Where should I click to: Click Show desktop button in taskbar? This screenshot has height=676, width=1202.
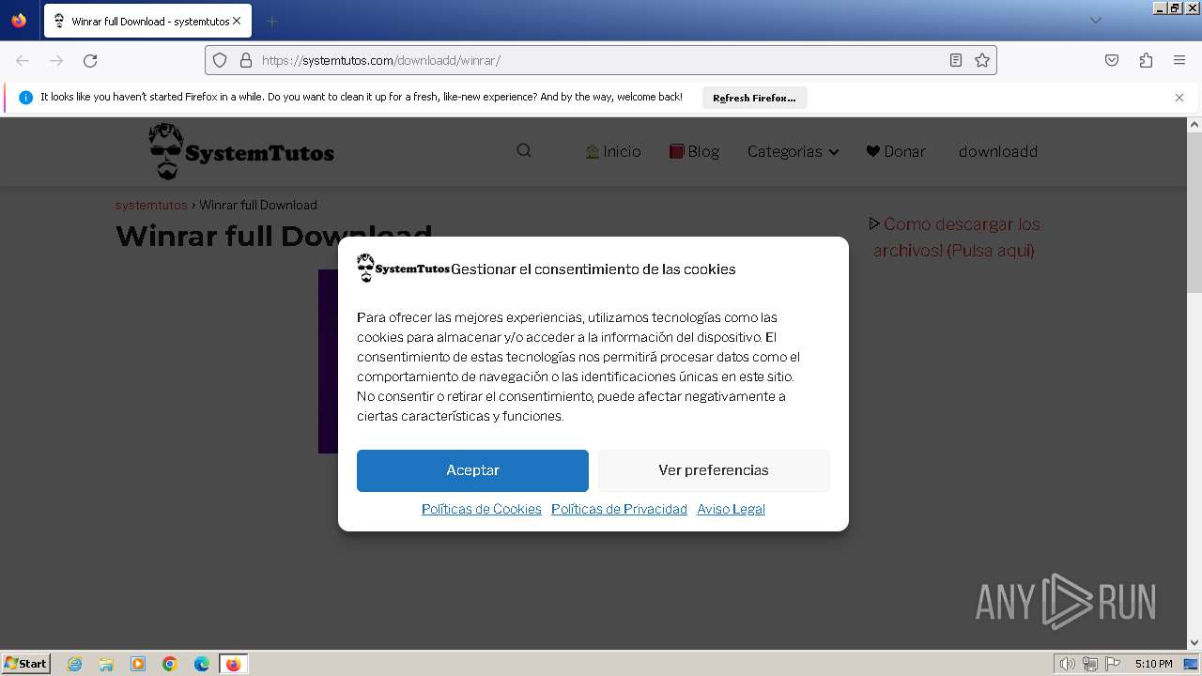point(1192,664)
